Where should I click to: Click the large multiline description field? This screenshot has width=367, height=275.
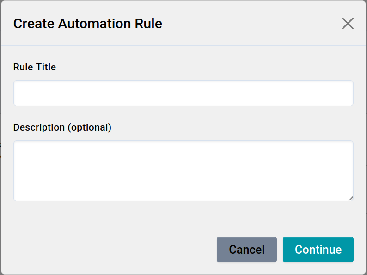coord(183,171)
